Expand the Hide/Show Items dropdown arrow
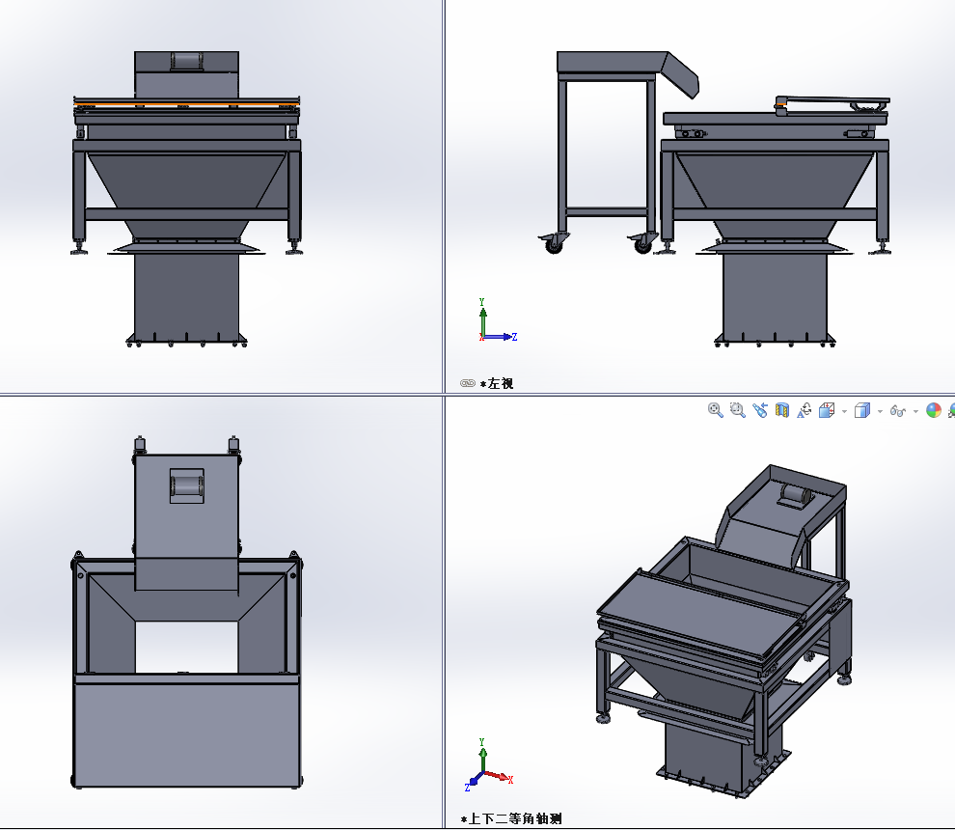The image size is (955, 830). point(914,411)
